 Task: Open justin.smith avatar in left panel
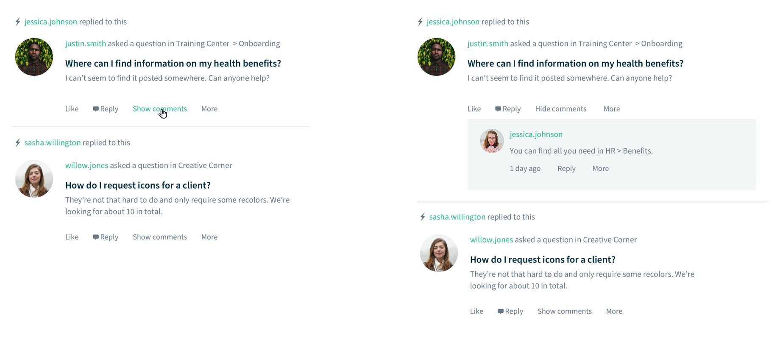click(x=34, y=57)
